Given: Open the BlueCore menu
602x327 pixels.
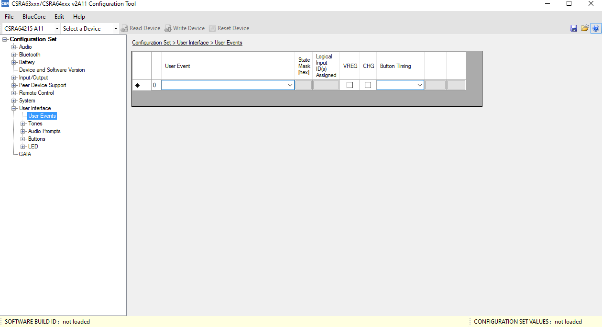Looking at the screenshot, I should click(34, 17).
